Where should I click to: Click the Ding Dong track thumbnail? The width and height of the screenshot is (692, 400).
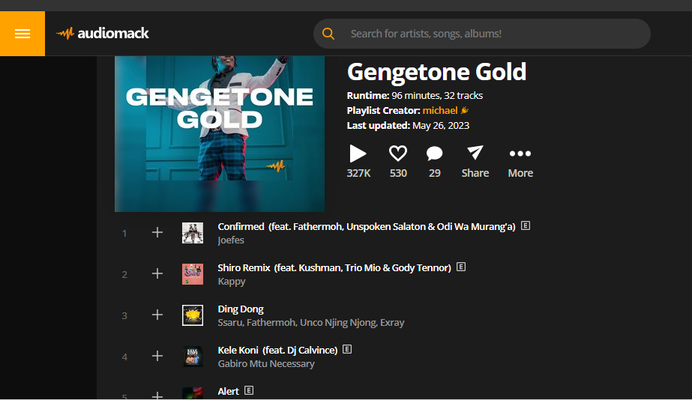193,315
